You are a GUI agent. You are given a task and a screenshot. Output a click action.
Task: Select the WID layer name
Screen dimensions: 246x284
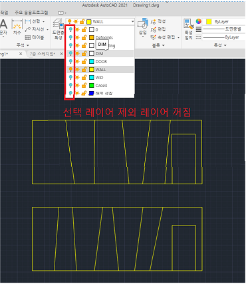pos(99,77)
